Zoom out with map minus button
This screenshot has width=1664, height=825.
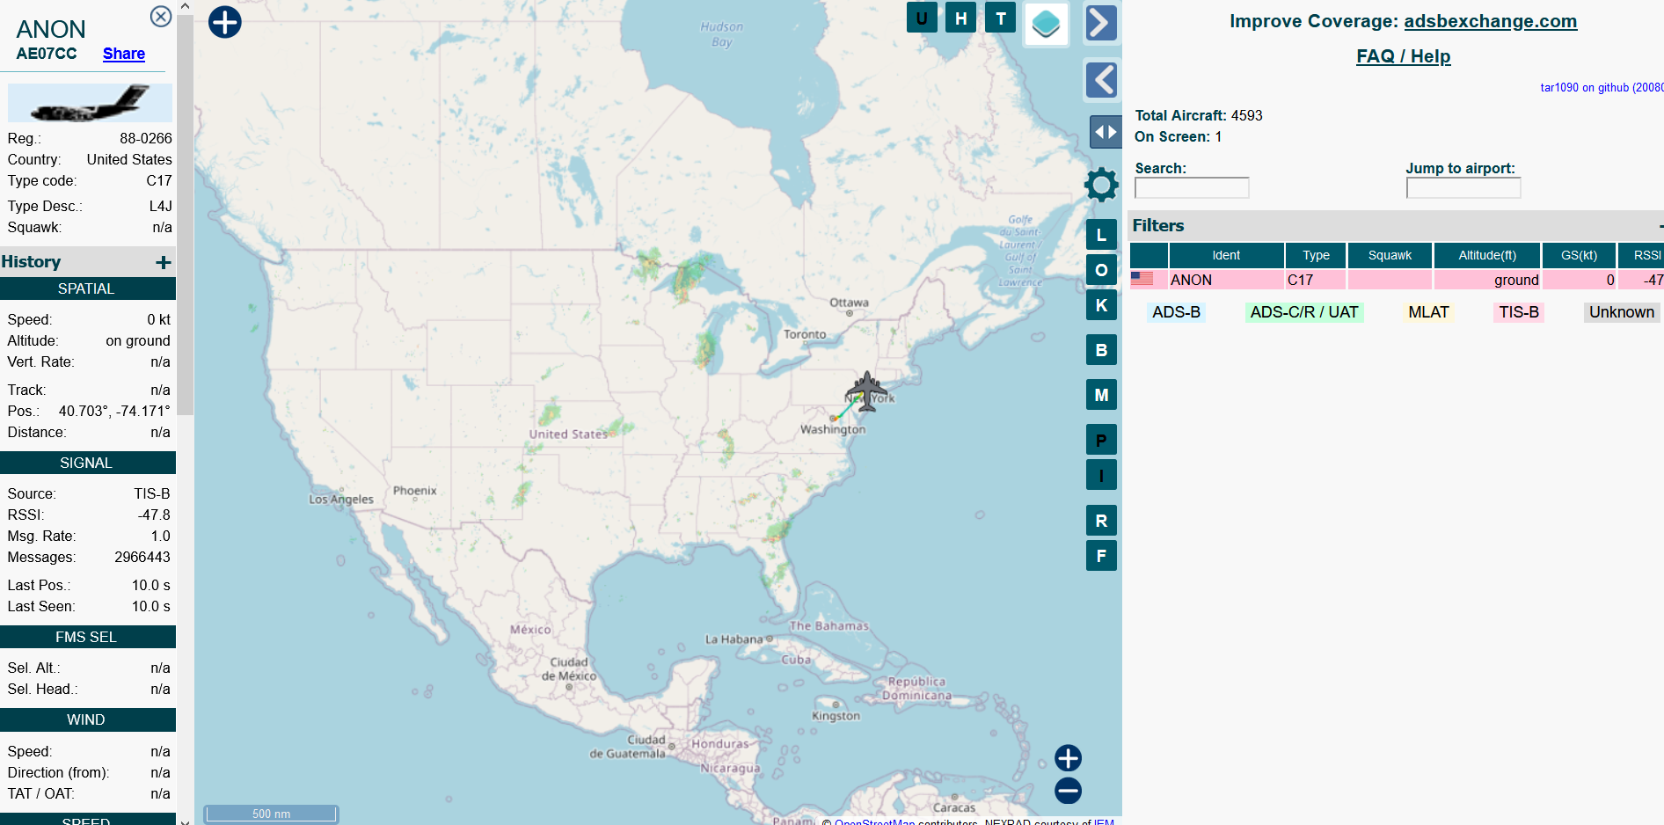click(x=1068, y=791)
